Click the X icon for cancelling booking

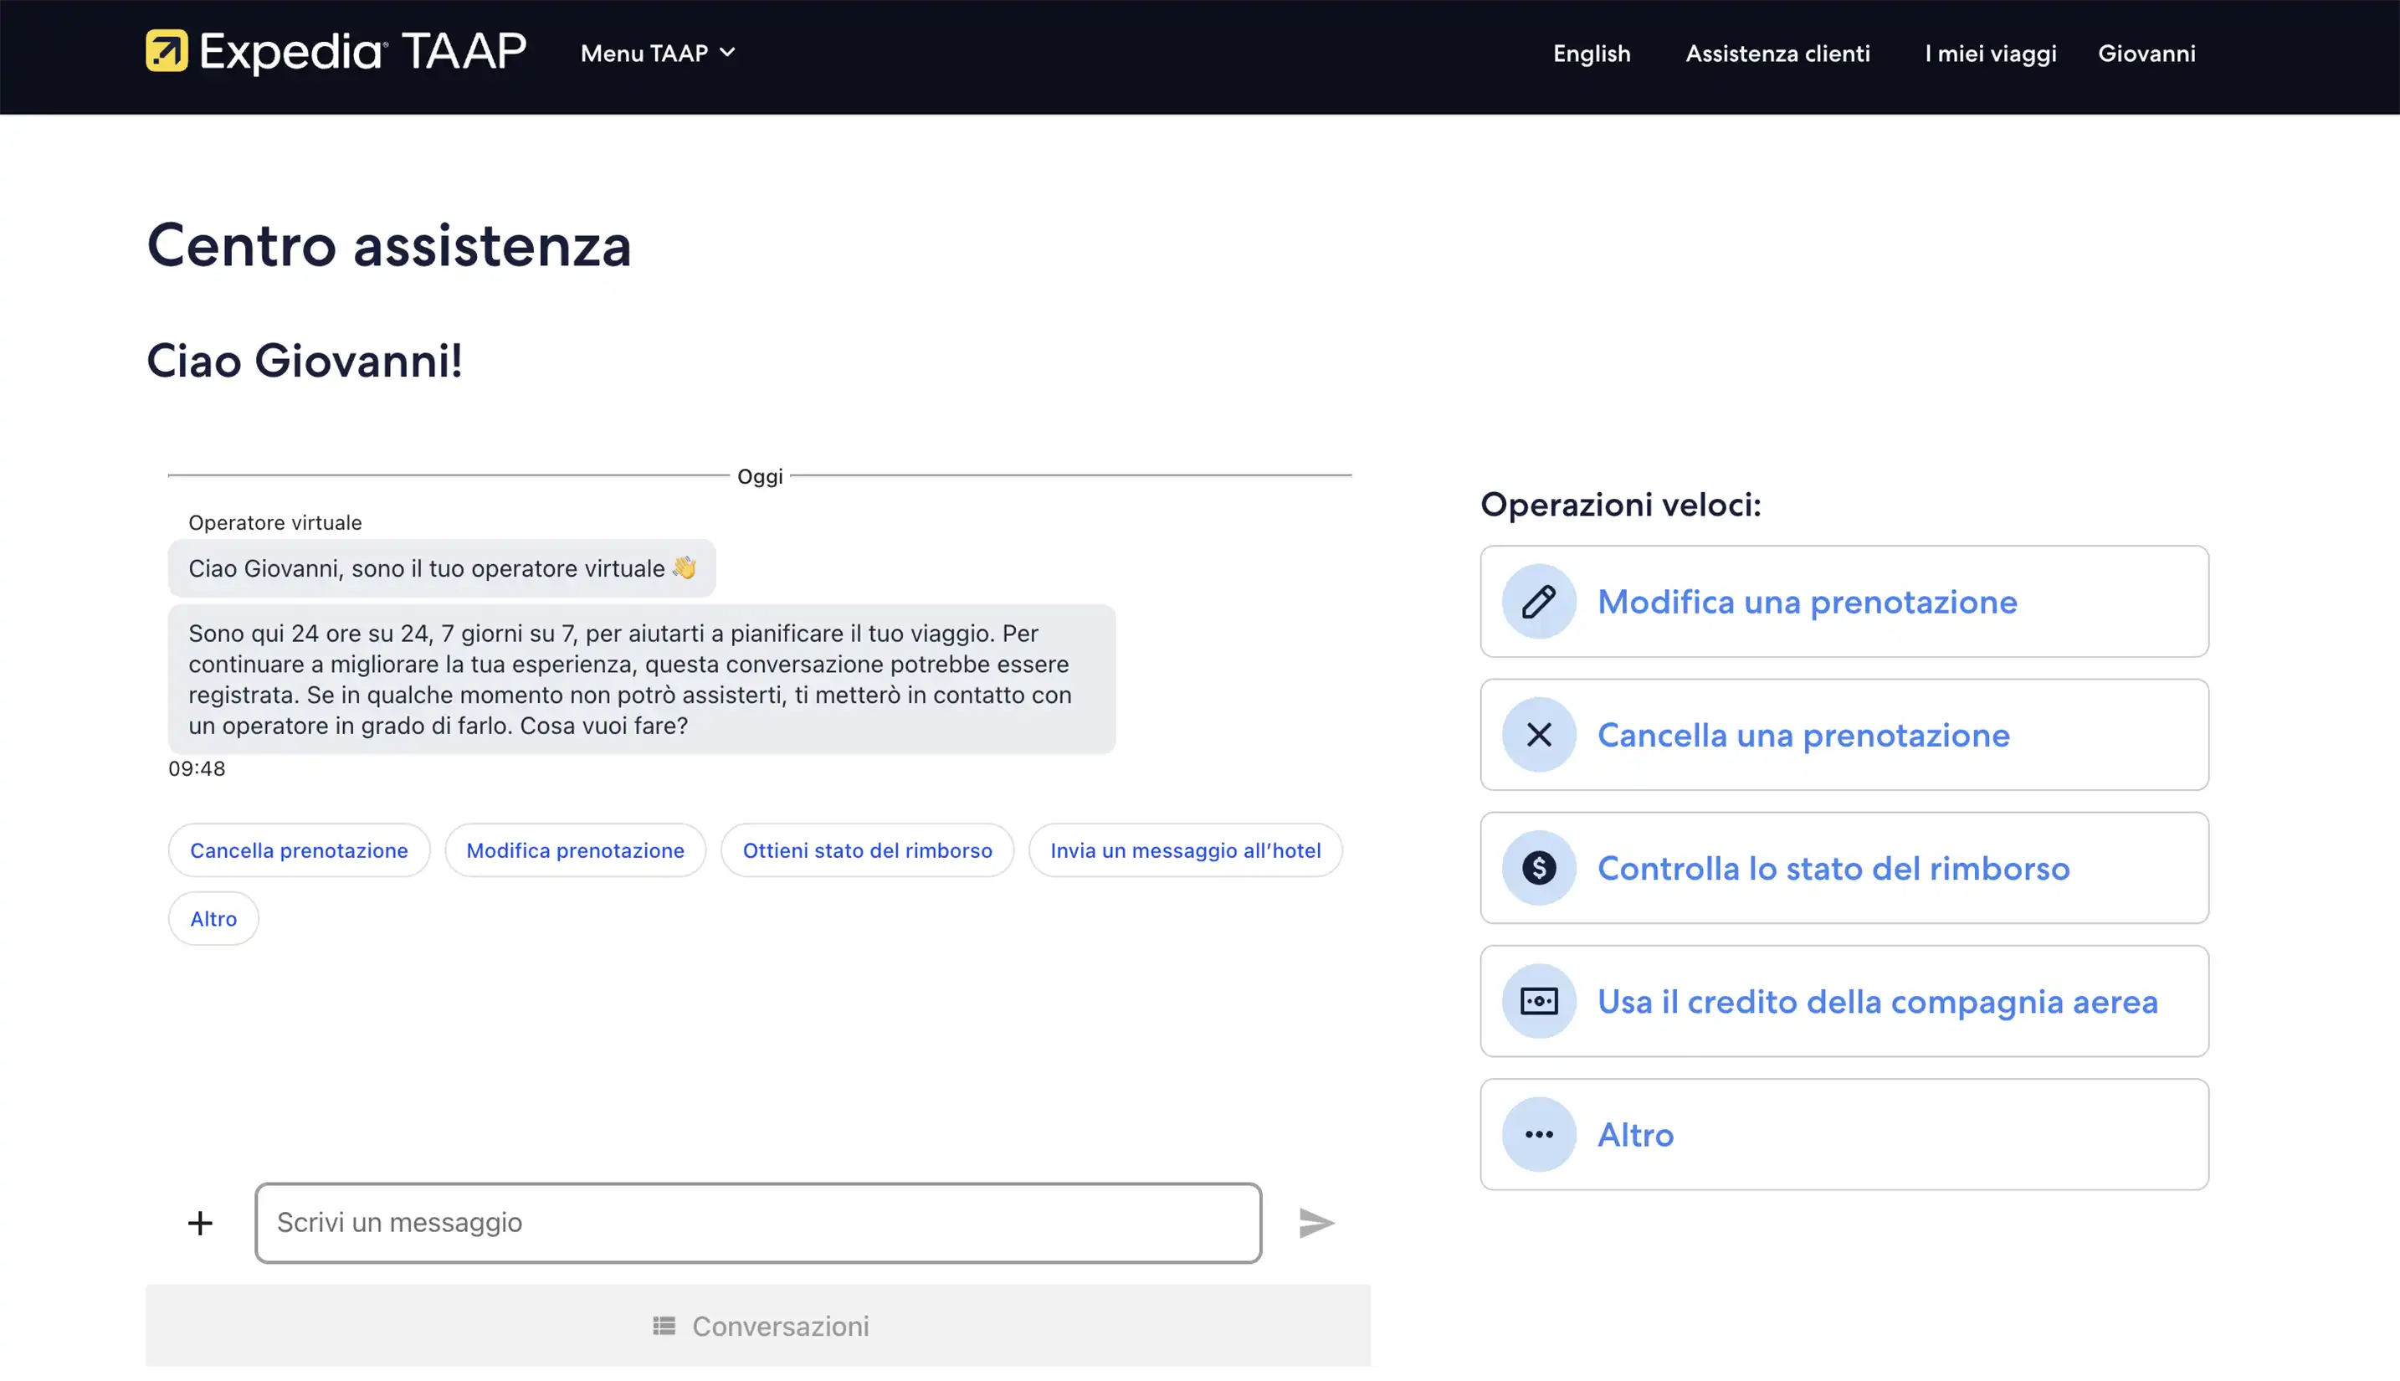(1538, 734)
